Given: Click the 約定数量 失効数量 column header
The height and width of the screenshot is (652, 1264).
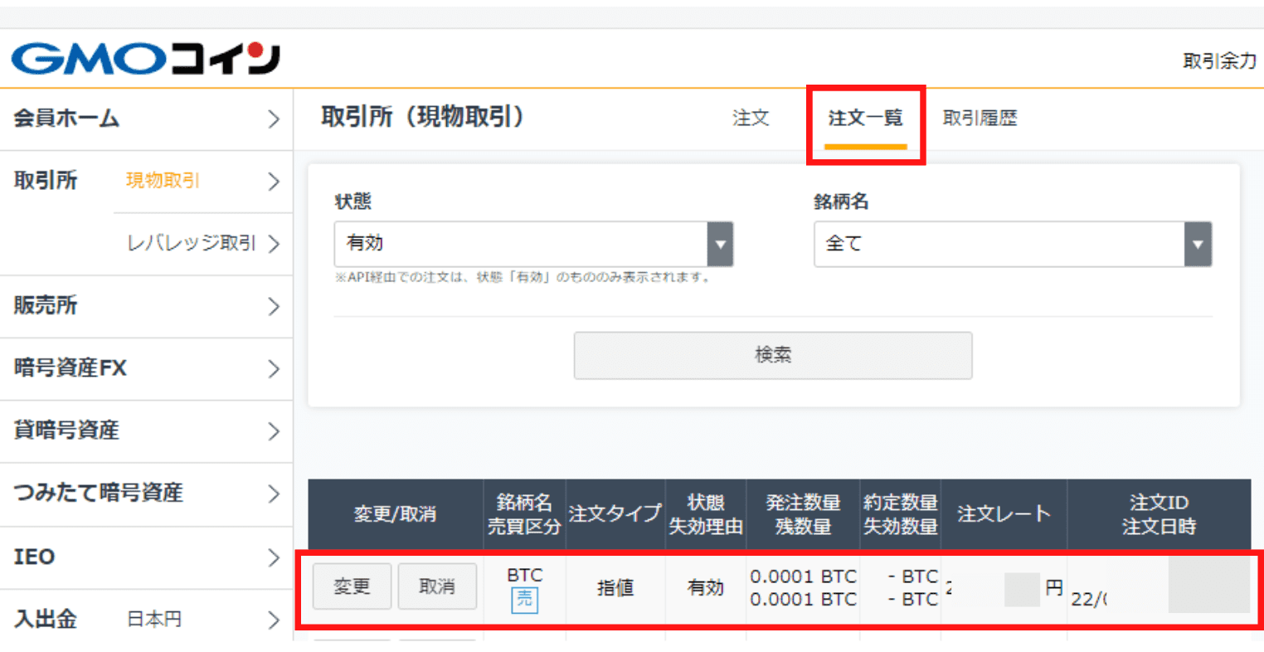Looking at the screenshot, I should (900, 514).
